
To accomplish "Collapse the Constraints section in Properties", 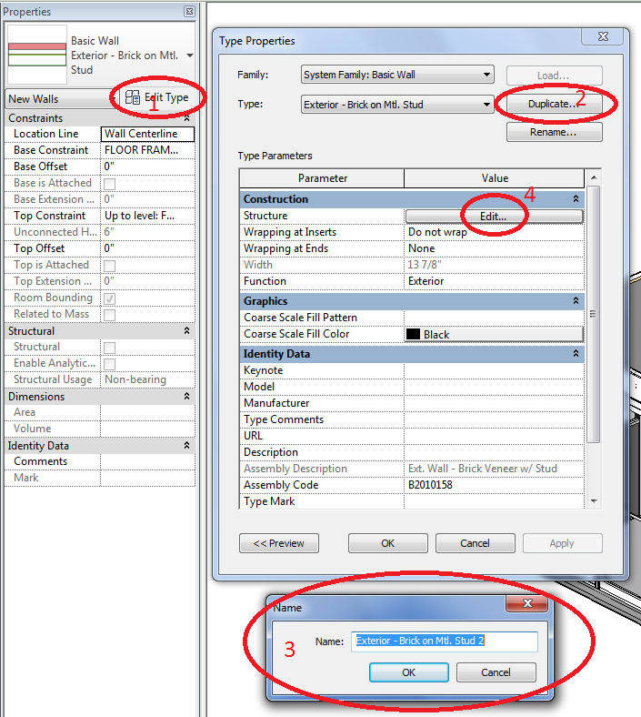I will (187, 118).
